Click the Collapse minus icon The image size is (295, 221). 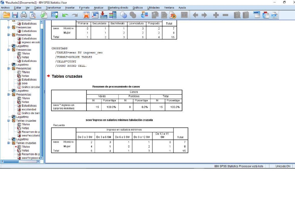225,15
